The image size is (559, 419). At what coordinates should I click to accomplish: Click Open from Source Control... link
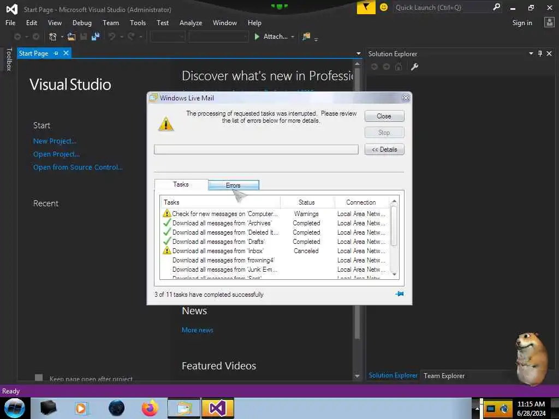click(78, 167)
